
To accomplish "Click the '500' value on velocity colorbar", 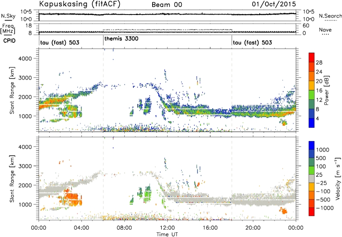I will 321,158.
